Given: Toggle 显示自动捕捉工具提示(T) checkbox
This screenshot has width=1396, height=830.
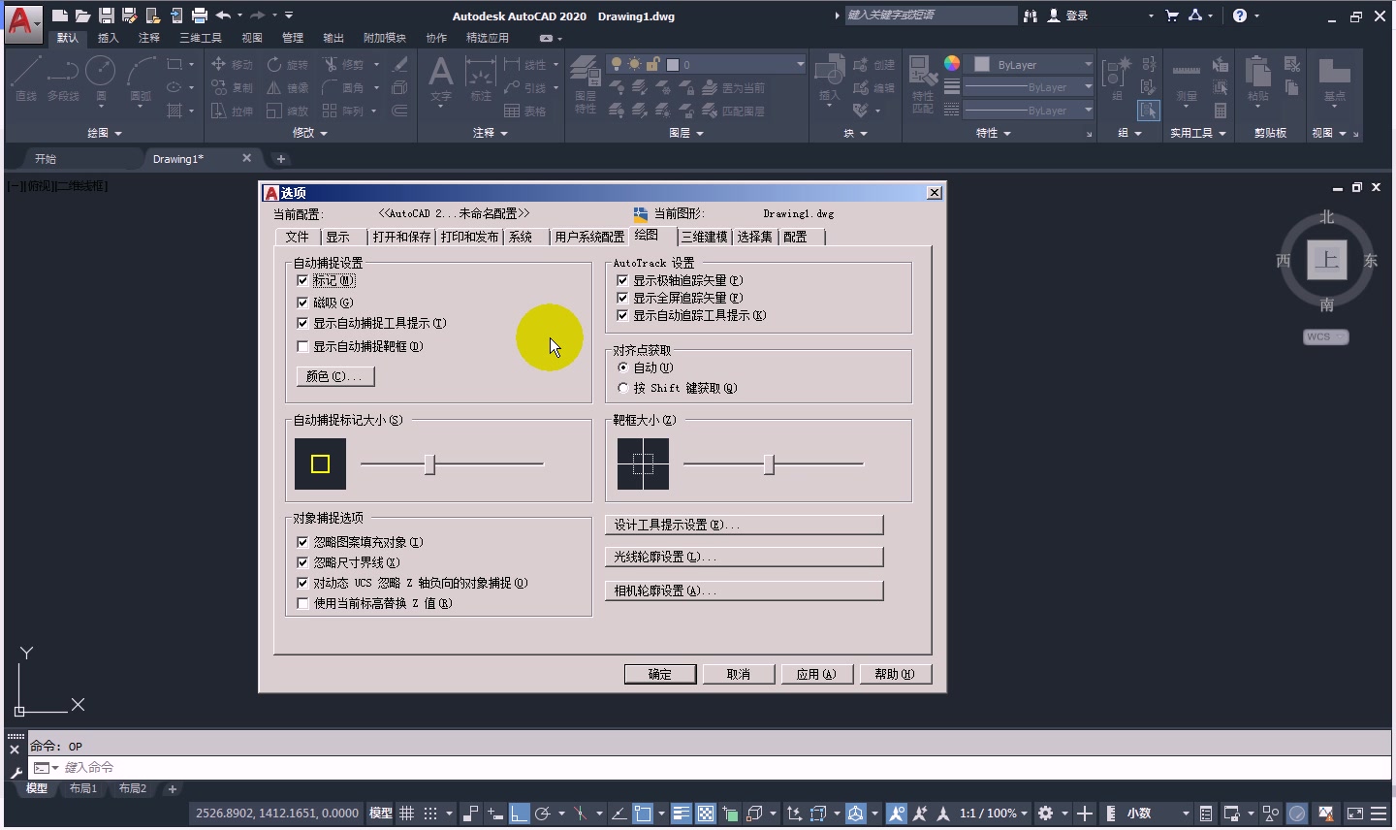Looking at the screenshot, I should pos(302,323).
